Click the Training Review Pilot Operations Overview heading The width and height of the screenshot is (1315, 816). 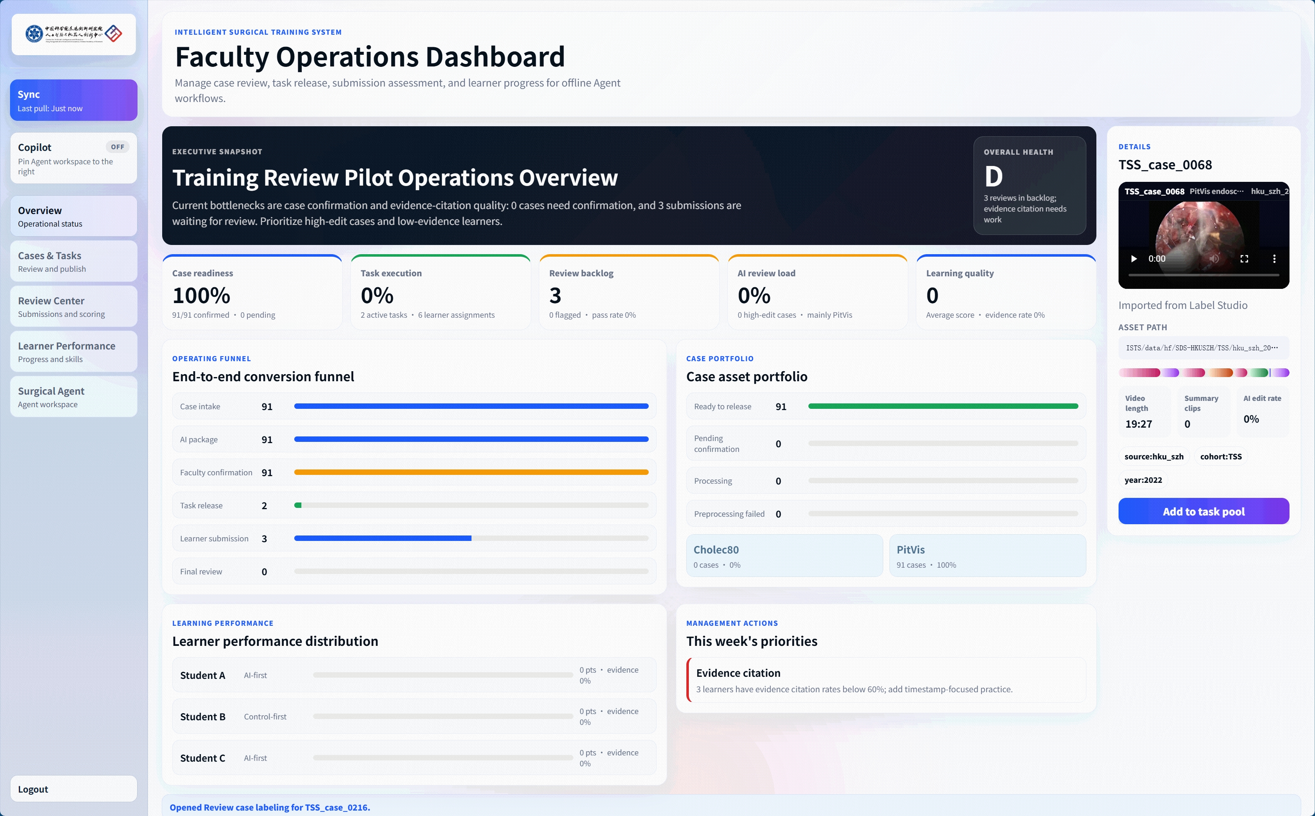[x=395, y=178]
